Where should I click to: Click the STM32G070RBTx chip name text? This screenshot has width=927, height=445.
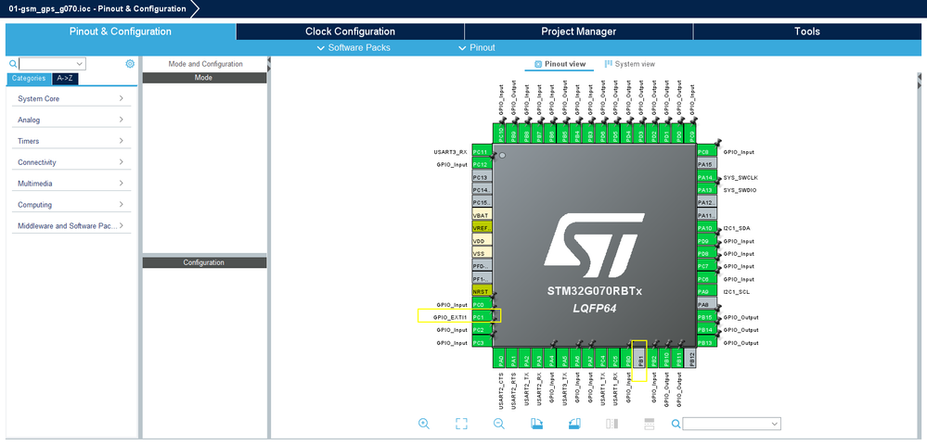[594, 292]
